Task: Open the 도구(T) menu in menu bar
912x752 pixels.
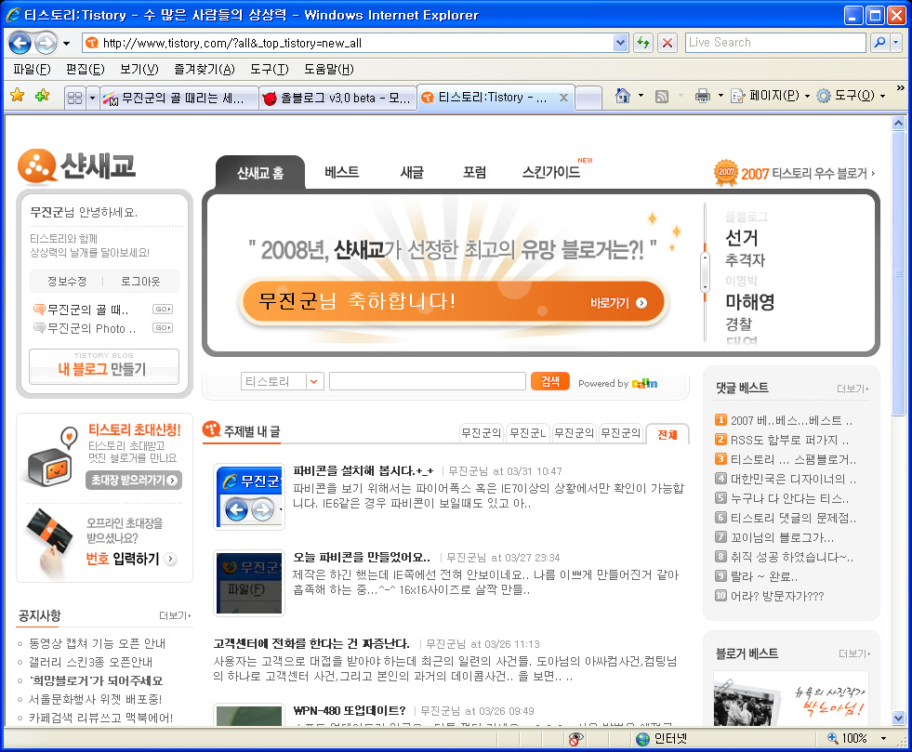Action: pyautogui.click(x=270, y=69)
